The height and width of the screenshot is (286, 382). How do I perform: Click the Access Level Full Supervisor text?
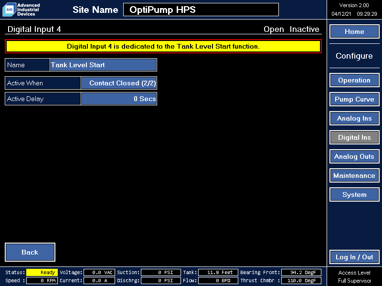coord(354,276)
